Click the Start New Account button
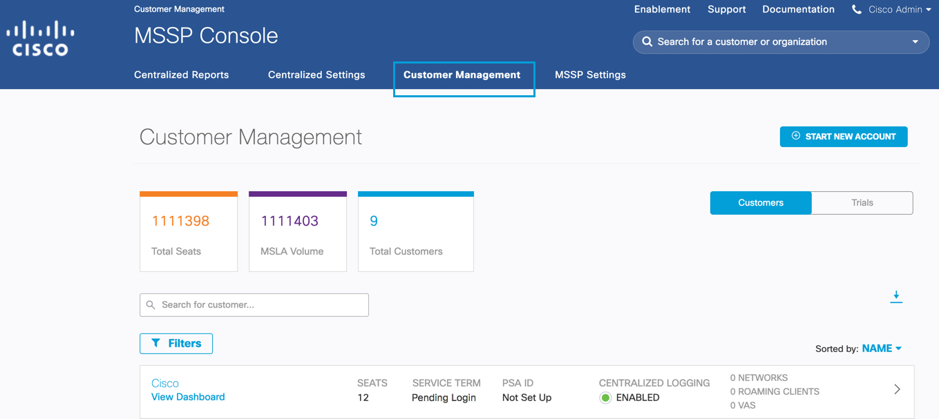 click(844, 137)
